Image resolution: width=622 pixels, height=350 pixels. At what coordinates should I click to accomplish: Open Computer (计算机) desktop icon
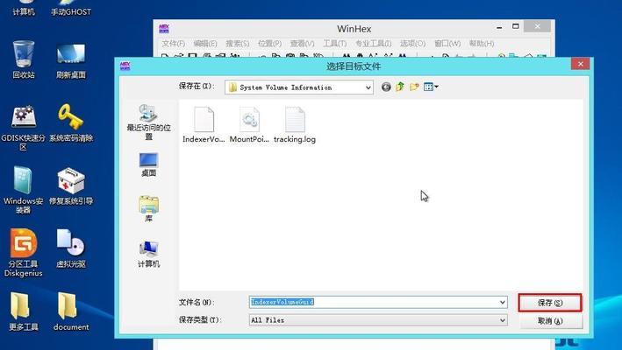(24, 9)
